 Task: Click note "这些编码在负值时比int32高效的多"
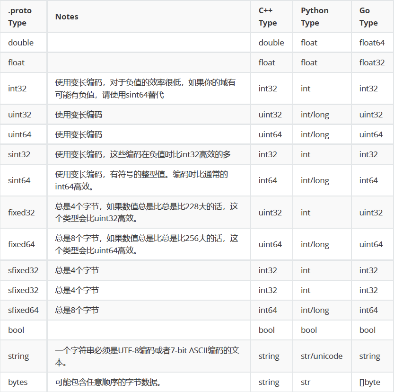click(x=170, y=154)
